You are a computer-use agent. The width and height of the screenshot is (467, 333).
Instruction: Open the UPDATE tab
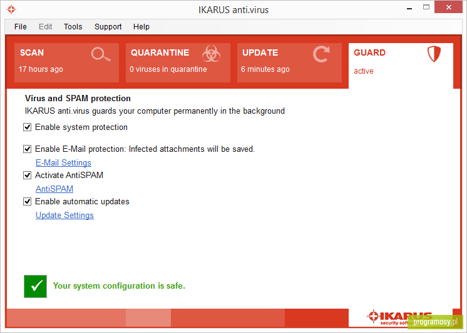point(289,62)
